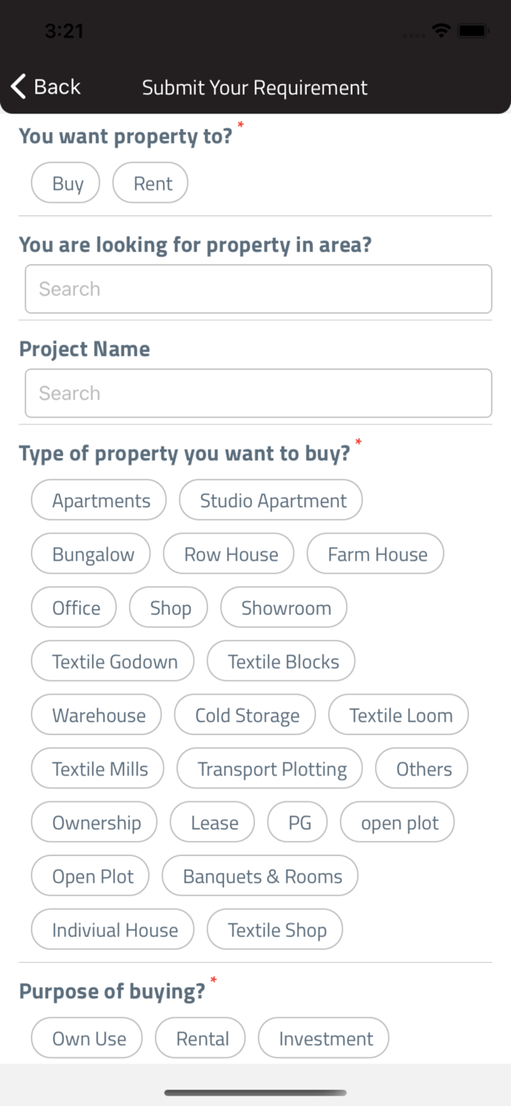
Task: Click the area Search input field
Action: pos(257,288)
